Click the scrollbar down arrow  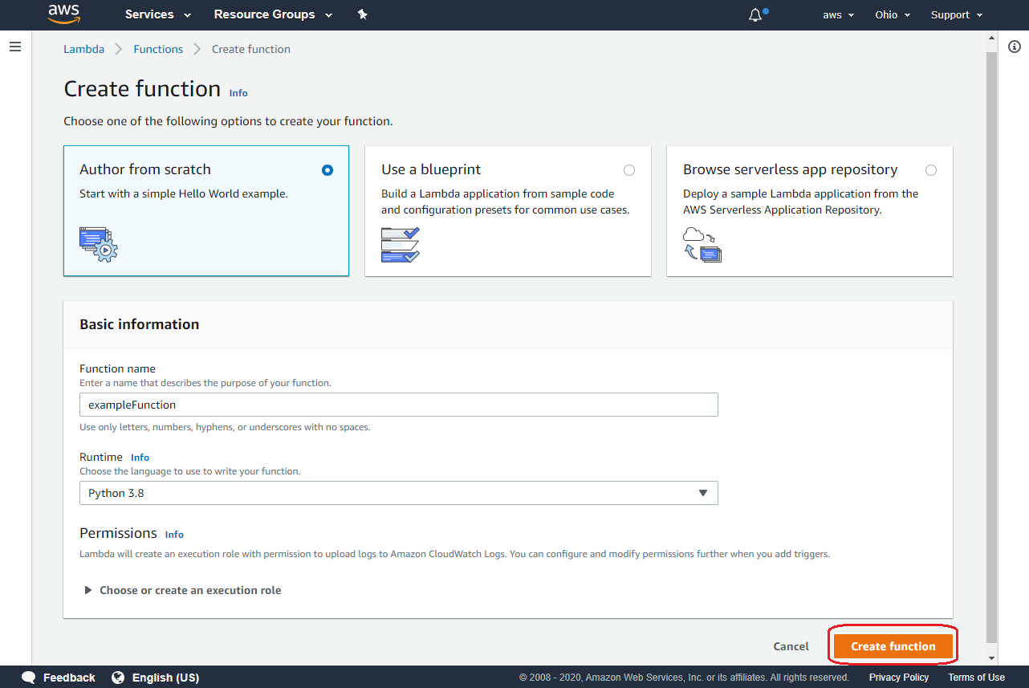[991, 658]
